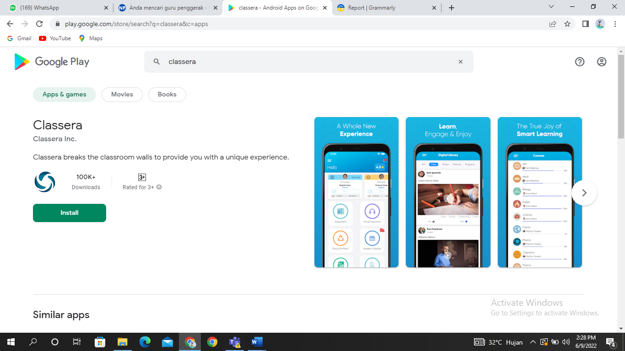Click the 100K+ Downloads text

coord(86,182)
